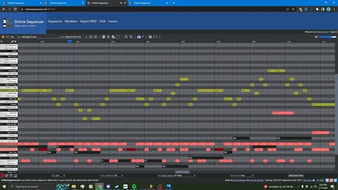Bookmark this page with the star icon
Screen dimensions: 338x190
[293, 9]
